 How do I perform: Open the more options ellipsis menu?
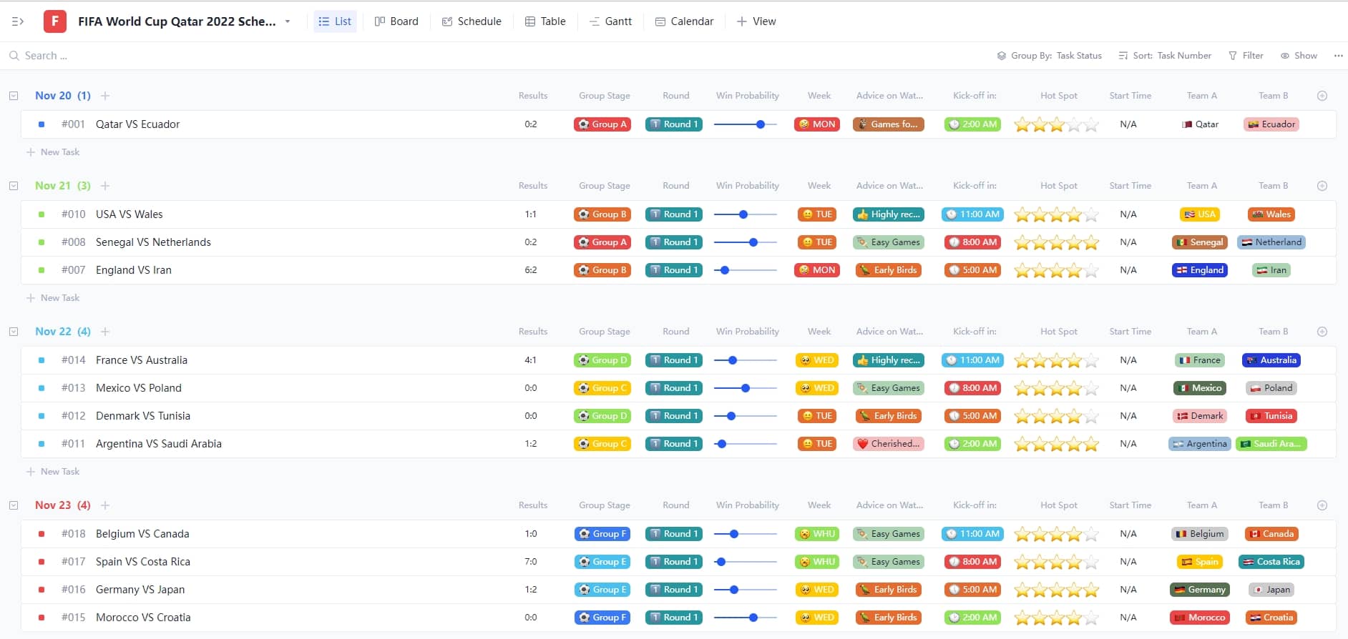(x=1338, y=56)
